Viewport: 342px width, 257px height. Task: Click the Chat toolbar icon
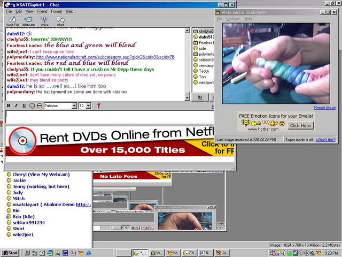pyautogui.click(x=60, y=21)
